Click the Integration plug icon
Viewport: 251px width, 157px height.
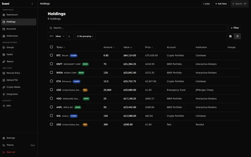[4, 94]
